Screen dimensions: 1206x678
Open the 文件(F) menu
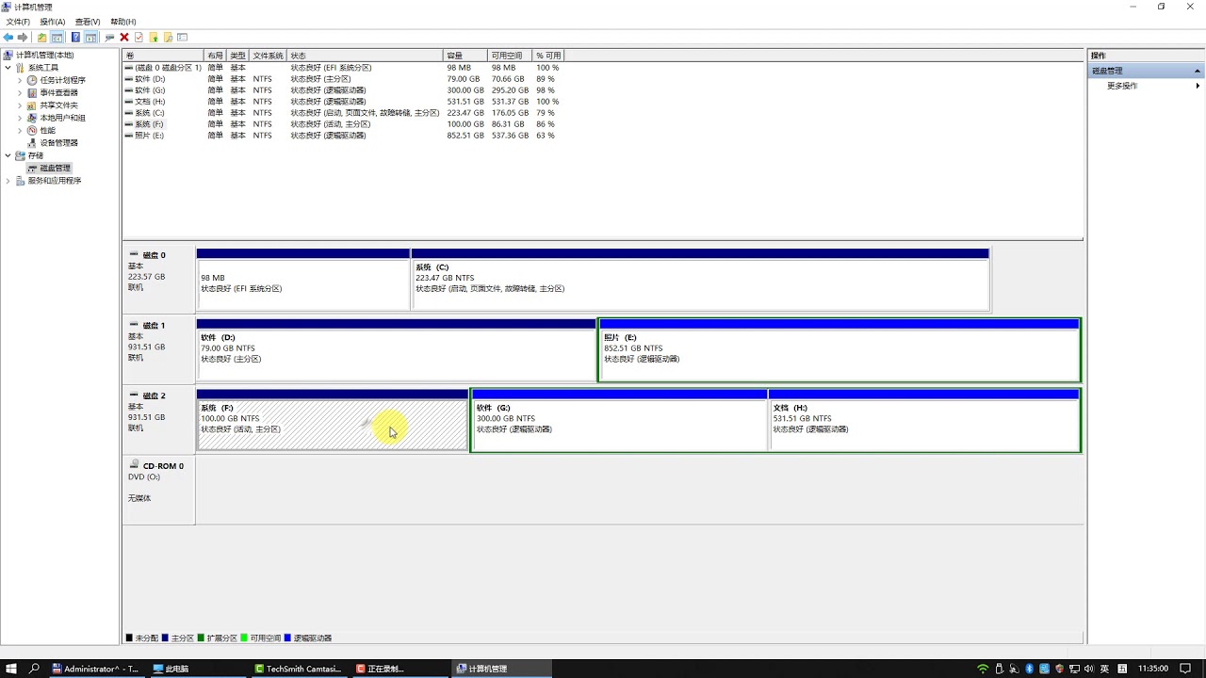[18, 22]
